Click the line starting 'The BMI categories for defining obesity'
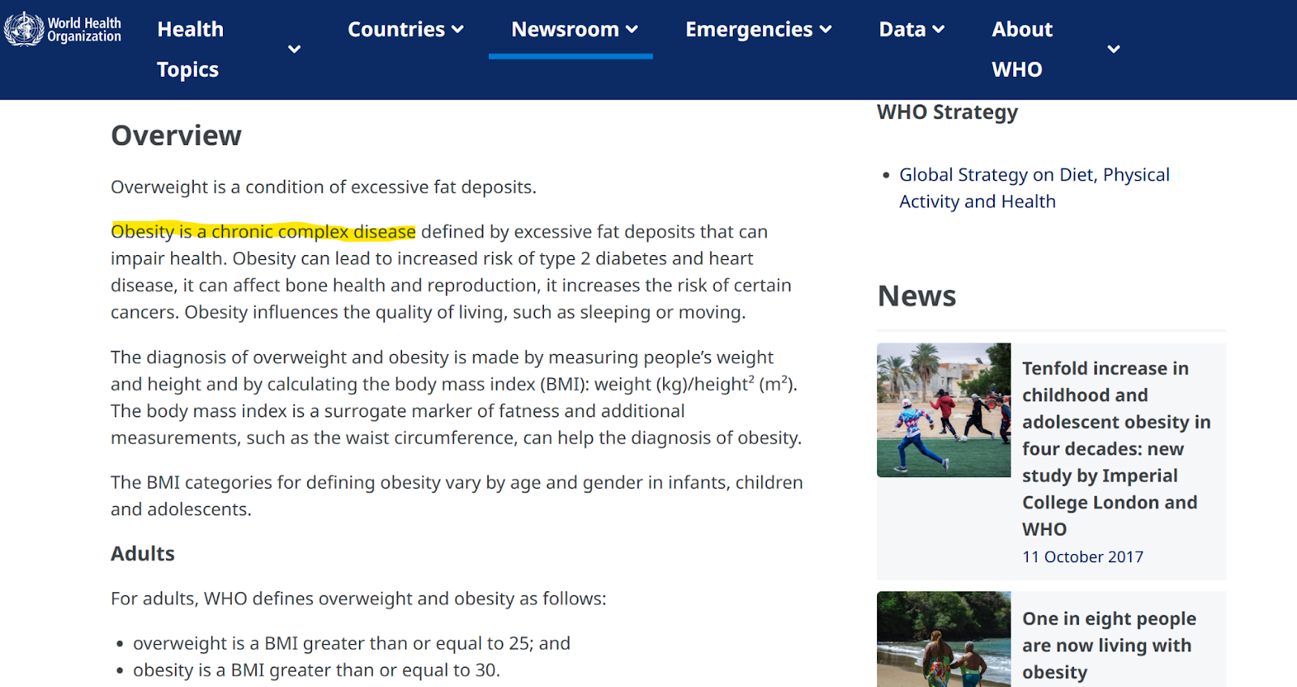Image resolution: width=1297 pixels, height=687 pixels. (456, 483)
